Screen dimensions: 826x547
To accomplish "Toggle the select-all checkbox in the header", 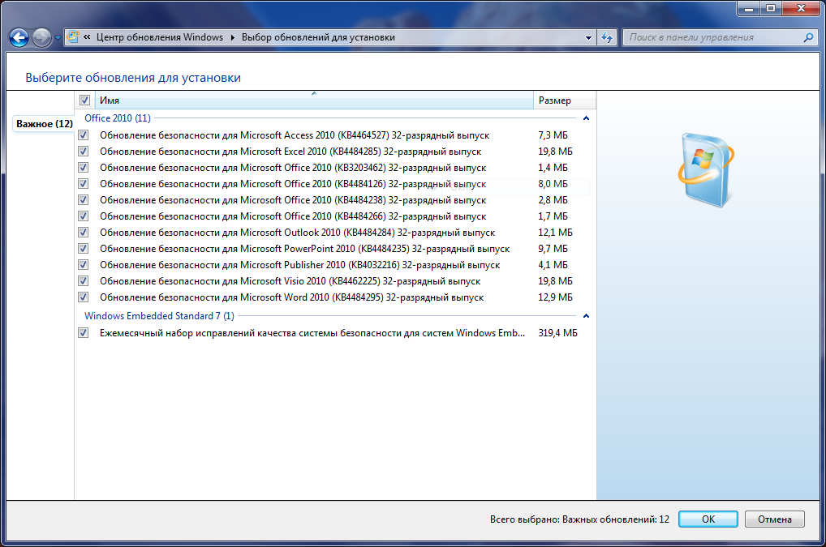I will [x=84, y=100].
